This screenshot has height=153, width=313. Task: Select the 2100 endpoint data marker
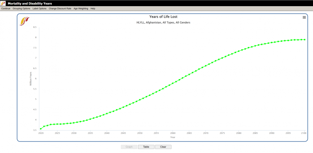pyautogui.click(x=304, y=40)
